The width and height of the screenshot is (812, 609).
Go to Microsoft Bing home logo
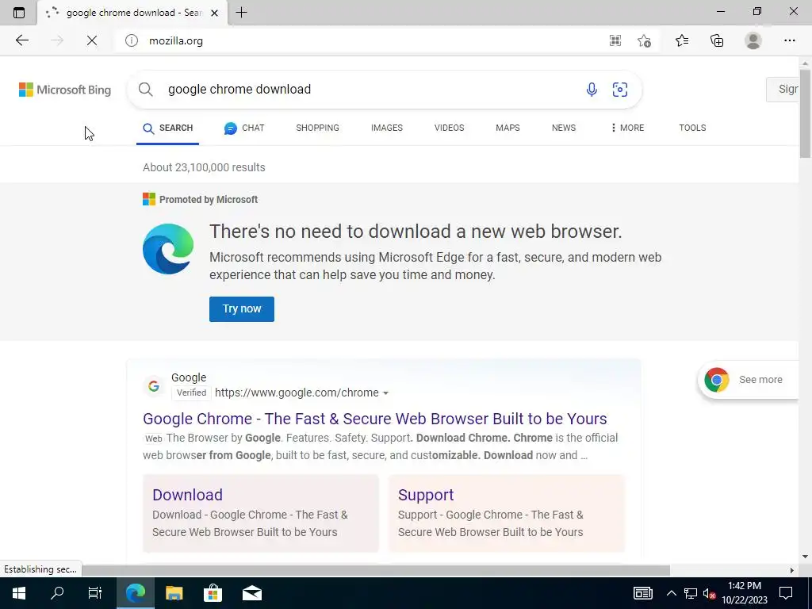65,90
